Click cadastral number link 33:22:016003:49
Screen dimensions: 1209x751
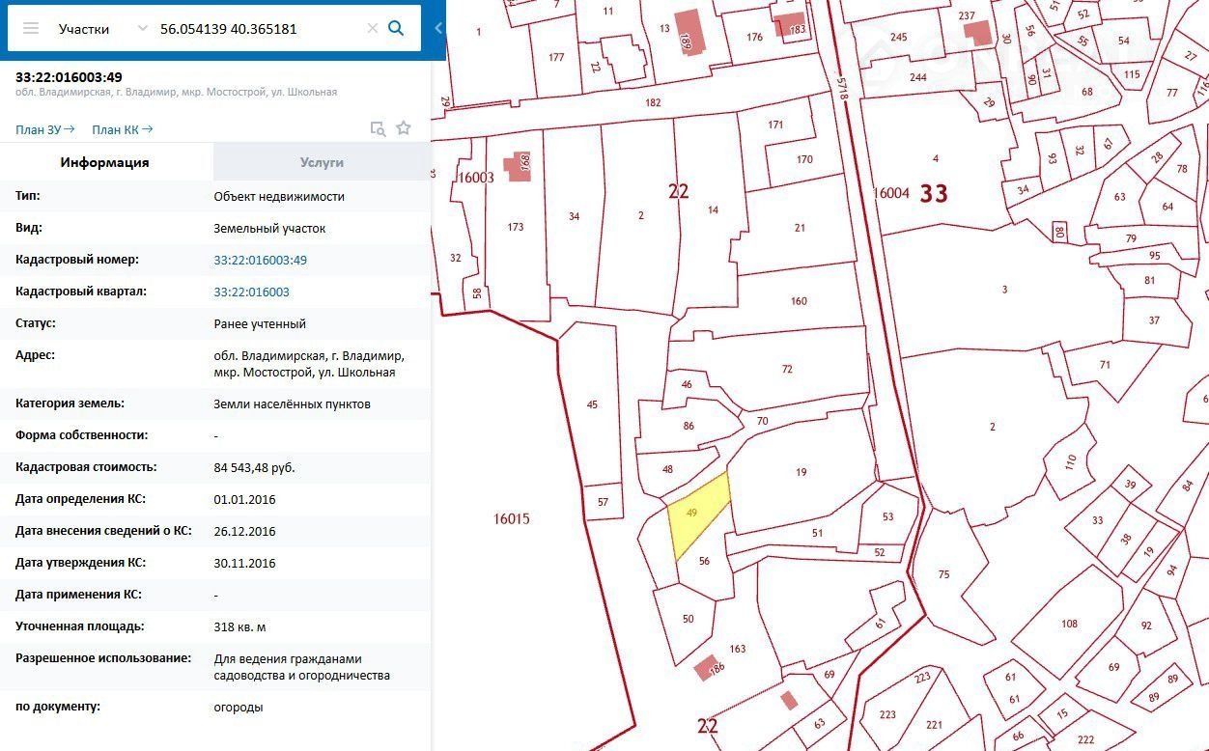click(260, 260)
